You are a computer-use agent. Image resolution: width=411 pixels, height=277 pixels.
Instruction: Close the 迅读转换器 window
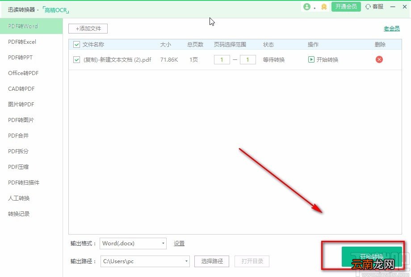pos(405,7)
